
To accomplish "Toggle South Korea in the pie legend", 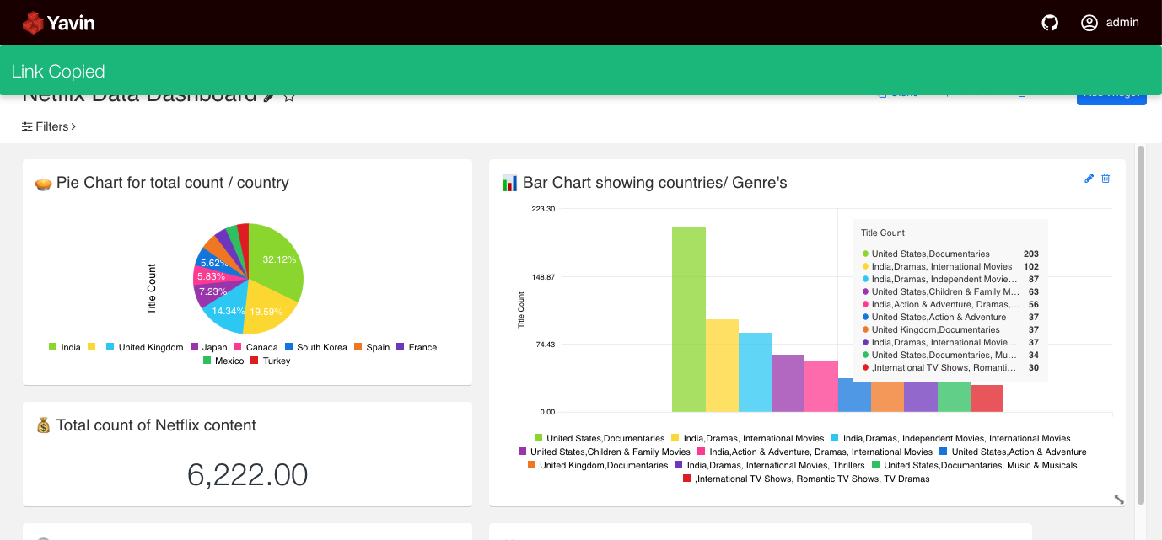I will click(x=315, y=347).
